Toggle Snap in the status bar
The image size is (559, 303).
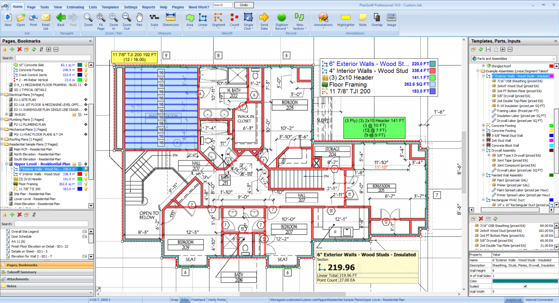coord(175,300)
